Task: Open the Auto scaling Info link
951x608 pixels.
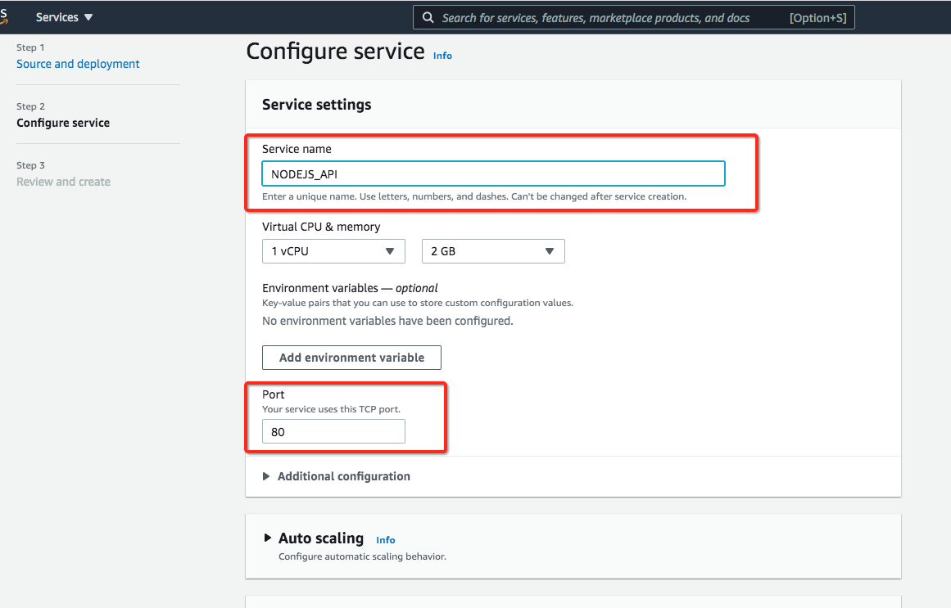Action: [x=385, y=539]
